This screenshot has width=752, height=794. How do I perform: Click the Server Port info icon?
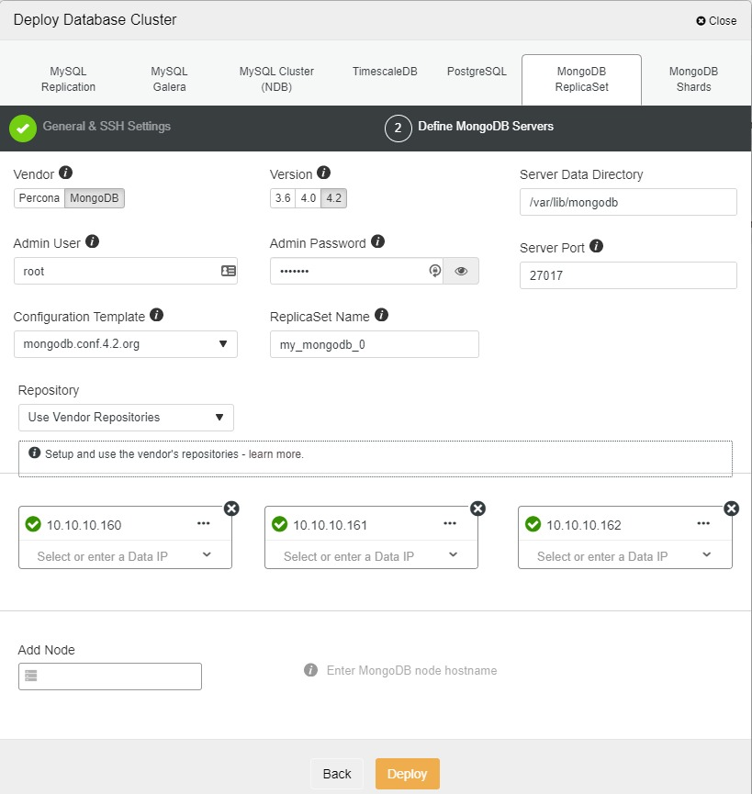click(596, 246)
